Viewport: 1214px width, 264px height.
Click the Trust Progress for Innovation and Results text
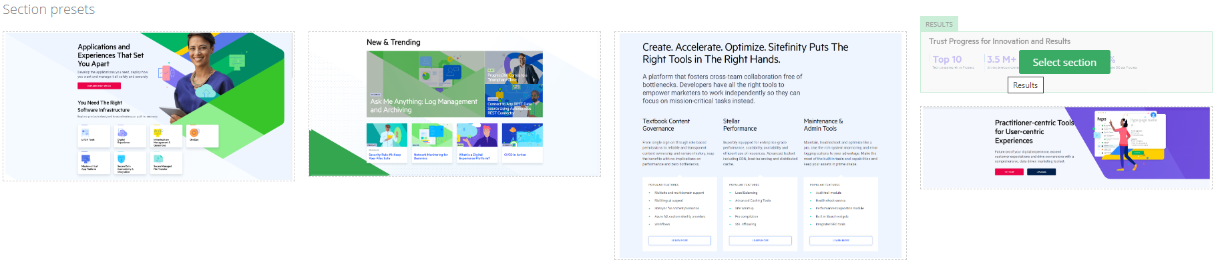pyautogui.click(x=999, y=41)
